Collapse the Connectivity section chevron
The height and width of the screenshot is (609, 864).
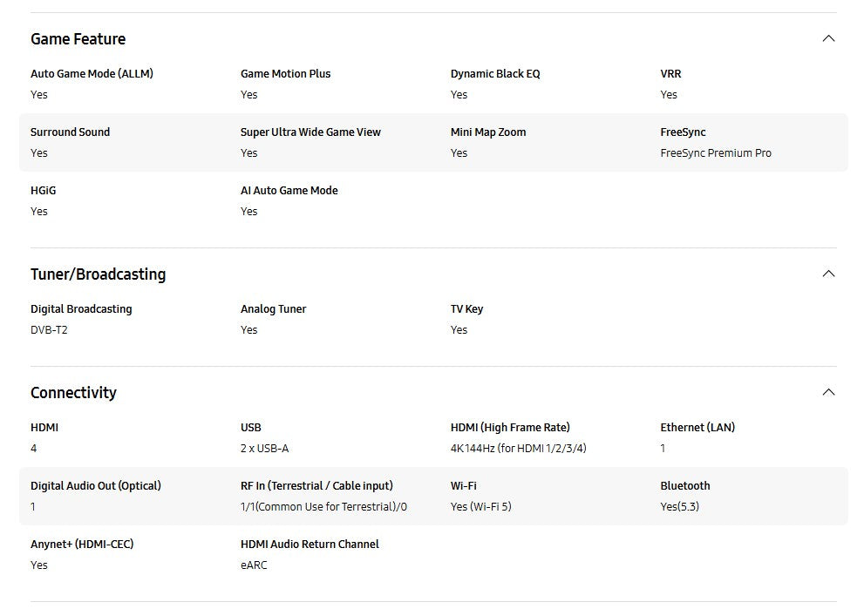pos(828,392)
